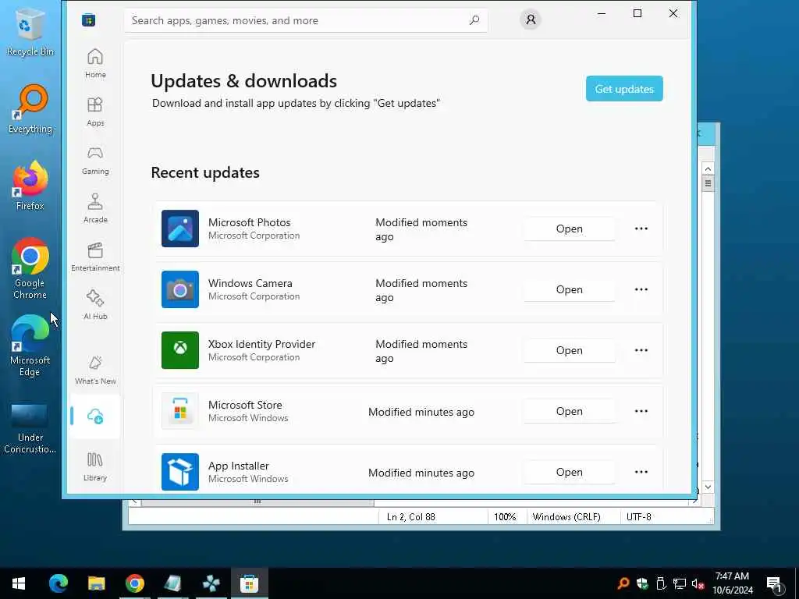Image resolution: width=799 pixels, height=599 pixels.
Task: Open AI Hub in sidebar
Action: pos(95,305)
